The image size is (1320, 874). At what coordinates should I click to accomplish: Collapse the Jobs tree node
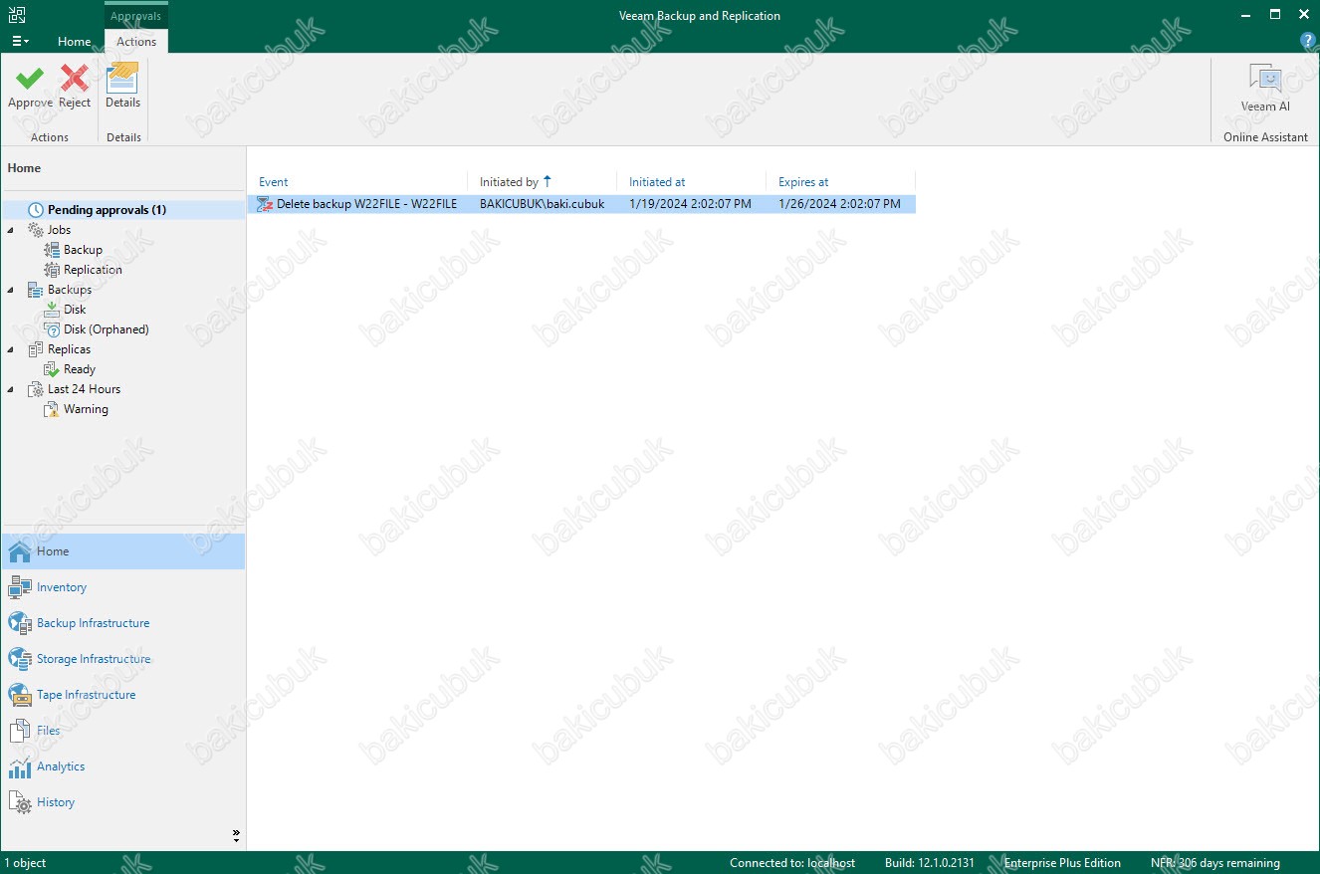pyautogui.click(x=11, y=230)
